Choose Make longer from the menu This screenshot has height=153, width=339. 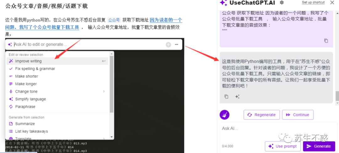pos(57,84)
